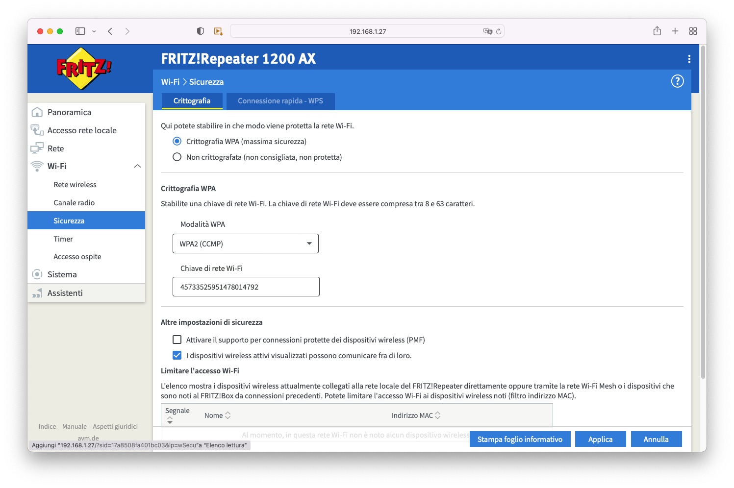Click the Safari address bar
Viewport: 734px width, 488px height.
pyautogui.click(x=367, y=31)
